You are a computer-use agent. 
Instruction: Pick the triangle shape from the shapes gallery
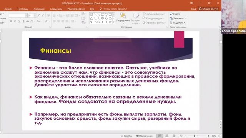coord(91,18)
